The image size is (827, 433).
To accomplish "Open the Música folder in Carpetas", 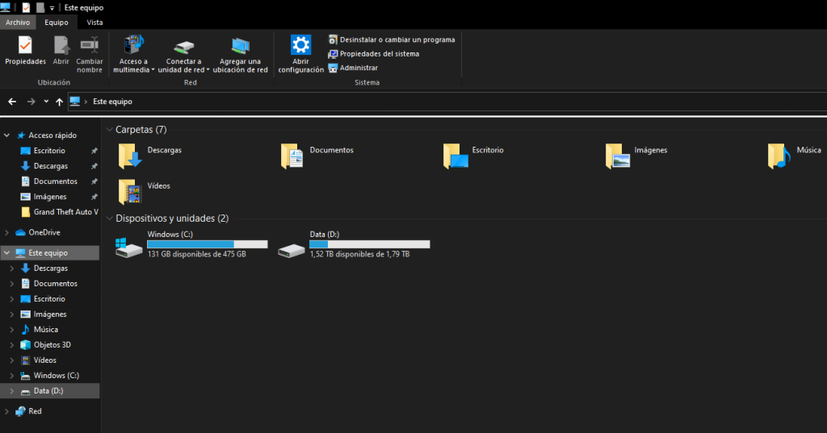I will 779,154.
